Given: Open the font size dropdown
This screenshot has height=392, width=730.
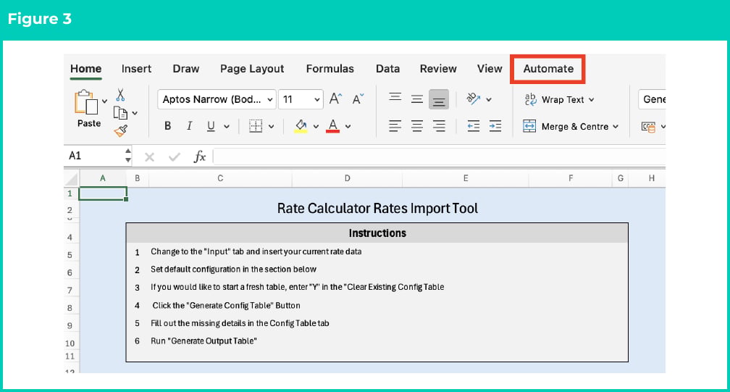Looking at the screenshot, I should (316, 99).
